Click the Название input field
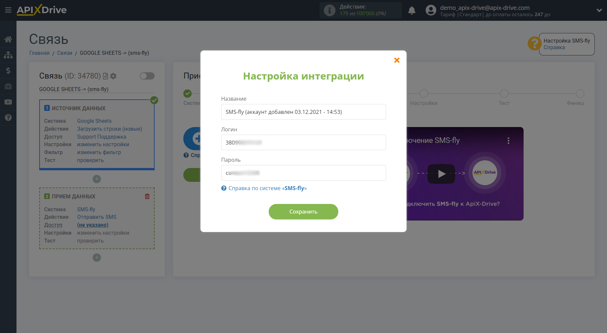607x333 pixels. tap(303, 112)
